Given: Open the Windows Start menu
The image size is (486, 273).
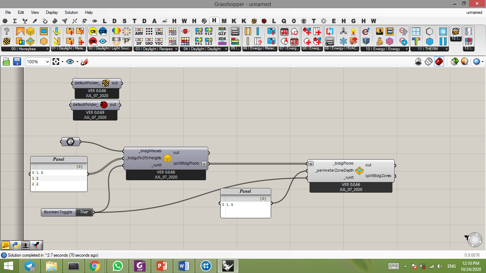Looking at the screenshot, I should pos(9,266).
